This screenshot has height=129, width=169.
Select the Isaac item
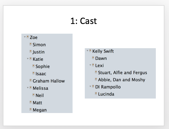(41, 74)
